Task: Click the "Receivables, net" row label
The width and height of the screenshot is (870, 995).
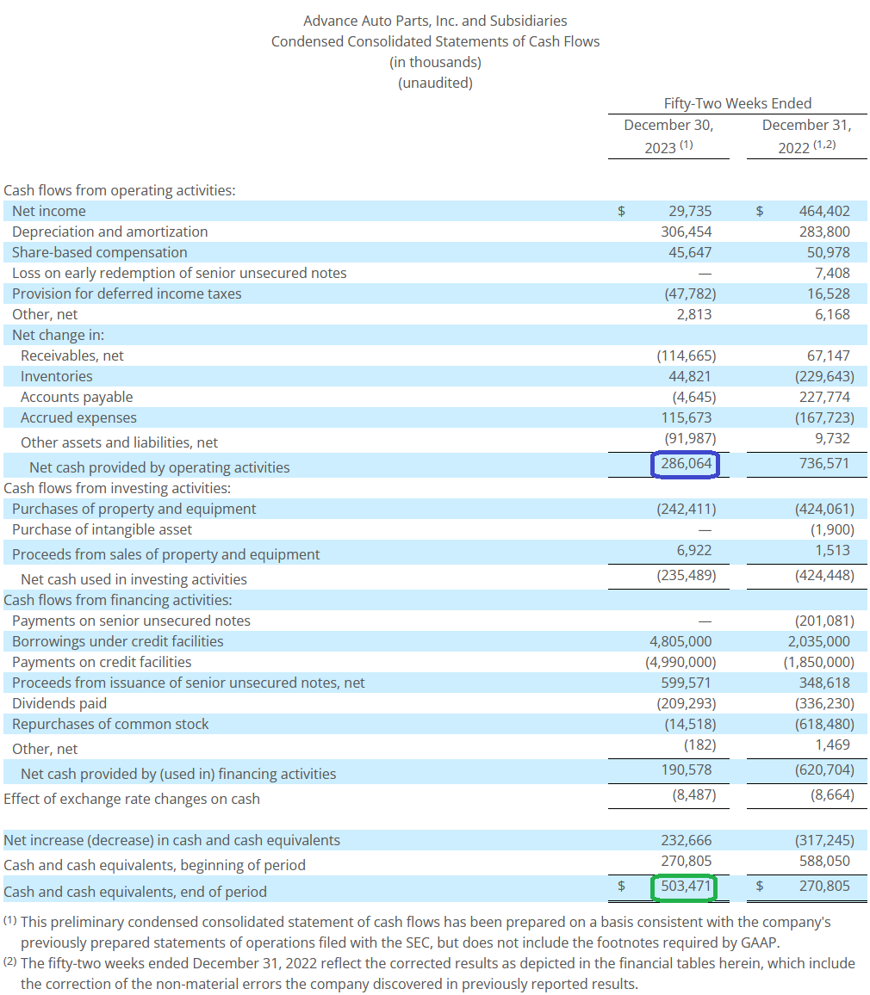Action: [71, 356]
